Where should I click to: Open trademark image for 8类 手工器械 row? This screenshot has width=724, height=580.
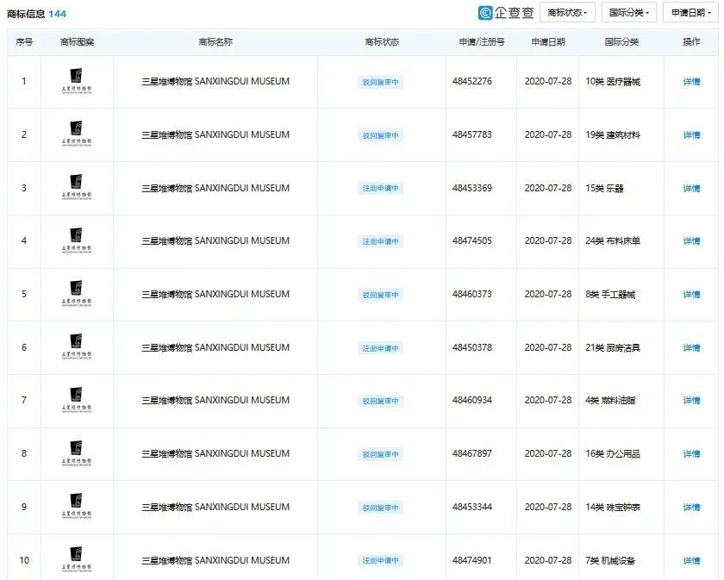pyautogui.click(x=77, y=294)
